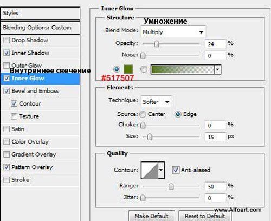Click the Noise value field
The width and height of the screenshot is (271, 221).
(x=216, y=55)
